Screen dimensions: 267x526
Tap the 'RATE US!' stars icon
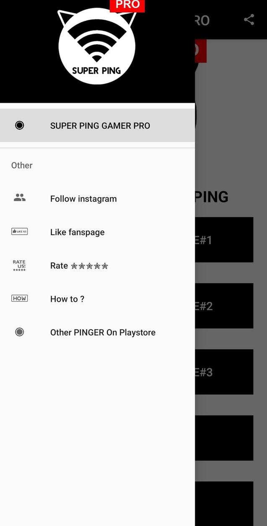pyautogui.click(x=19, y=265)
